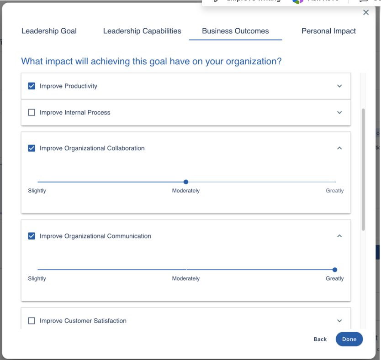Expand the Improve Internal Process section arrow
Screen dimensions: 381x360
(x=339, y=112)
